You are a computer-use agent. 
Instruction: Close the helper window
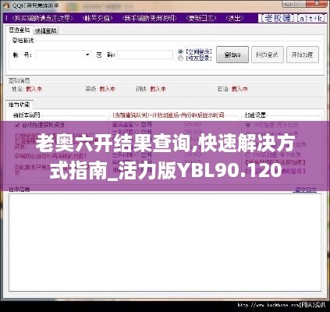[x=318, y=4]
